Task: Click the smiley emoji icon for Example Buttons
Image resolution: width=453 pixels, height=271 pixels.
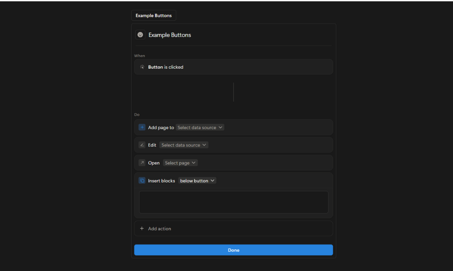Action: click(x=140, y=34)
